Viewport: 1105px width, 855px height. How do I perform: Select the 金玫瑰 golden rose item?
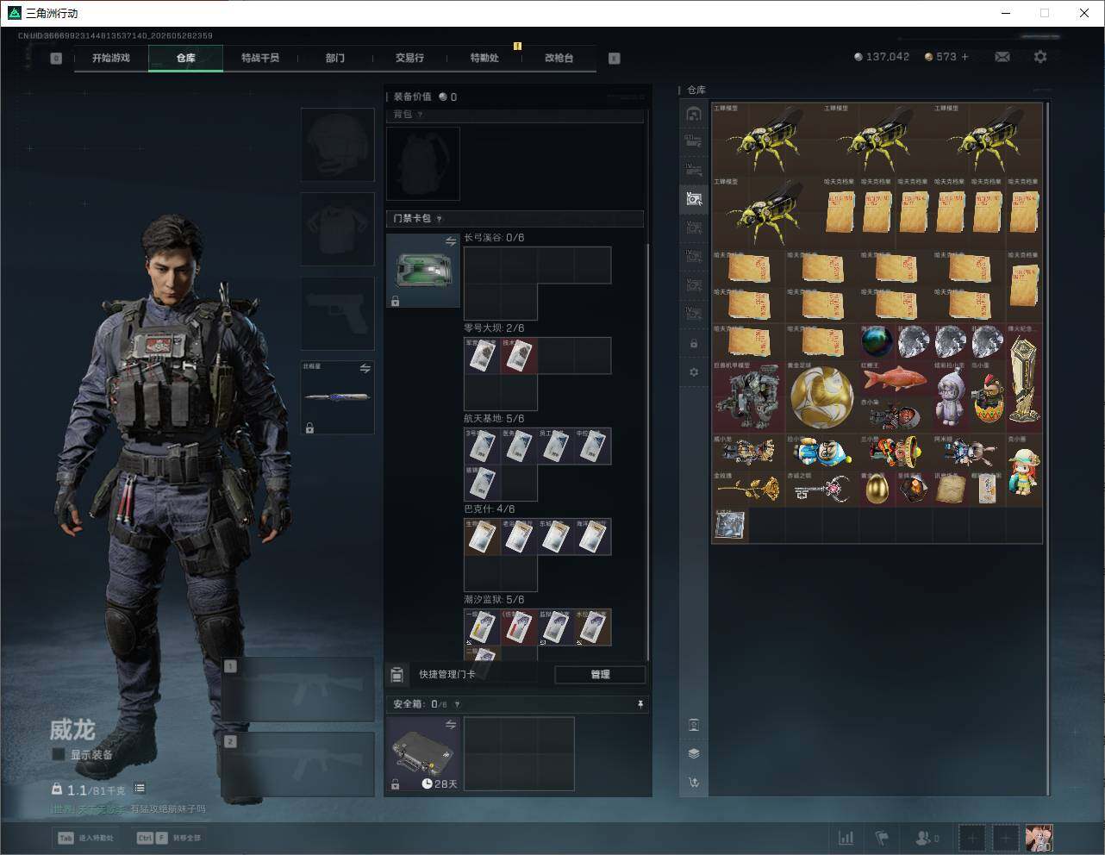(748, 488)
